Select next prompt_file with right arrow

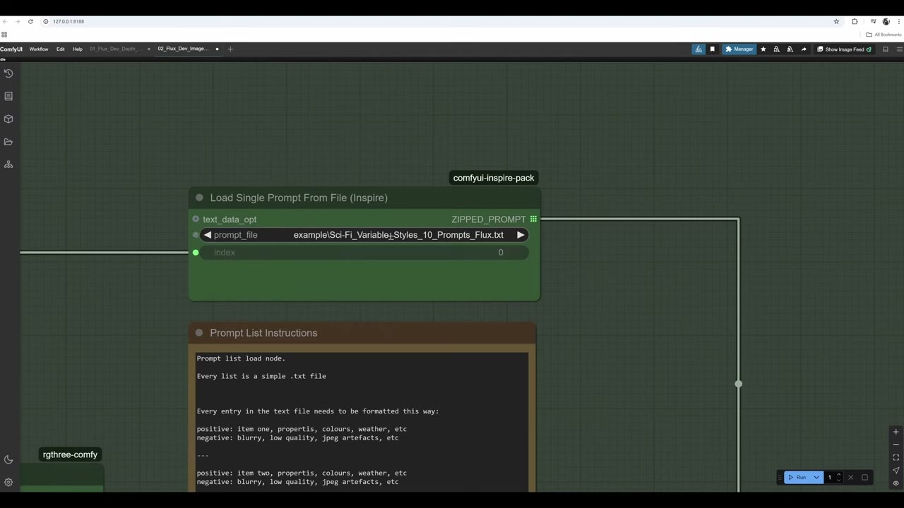pyautogui.click(x=521, y=235)
